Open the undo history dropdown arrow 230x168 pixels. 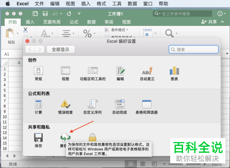[61, 14]
